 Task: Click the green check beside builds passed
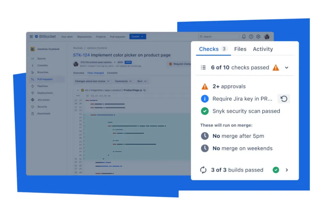pos(276,170)
